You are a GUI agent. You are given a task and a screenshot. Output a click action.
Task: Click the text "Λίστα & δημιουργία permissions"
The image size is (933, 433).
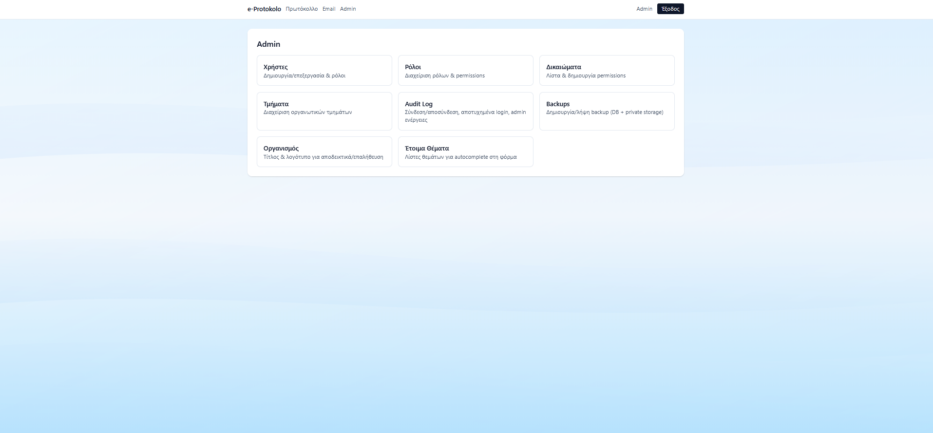[586, 76]
